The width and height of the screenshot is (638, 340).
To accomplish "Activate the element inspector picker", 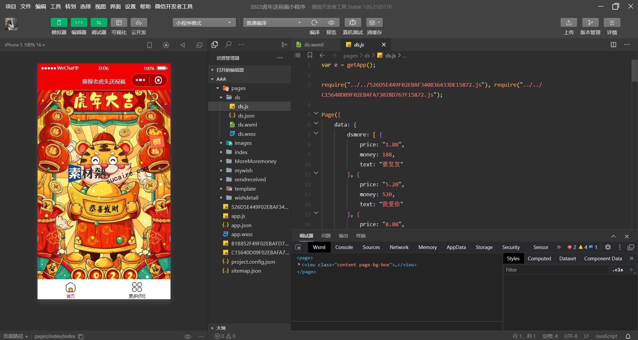I will (x=298, y=247).
